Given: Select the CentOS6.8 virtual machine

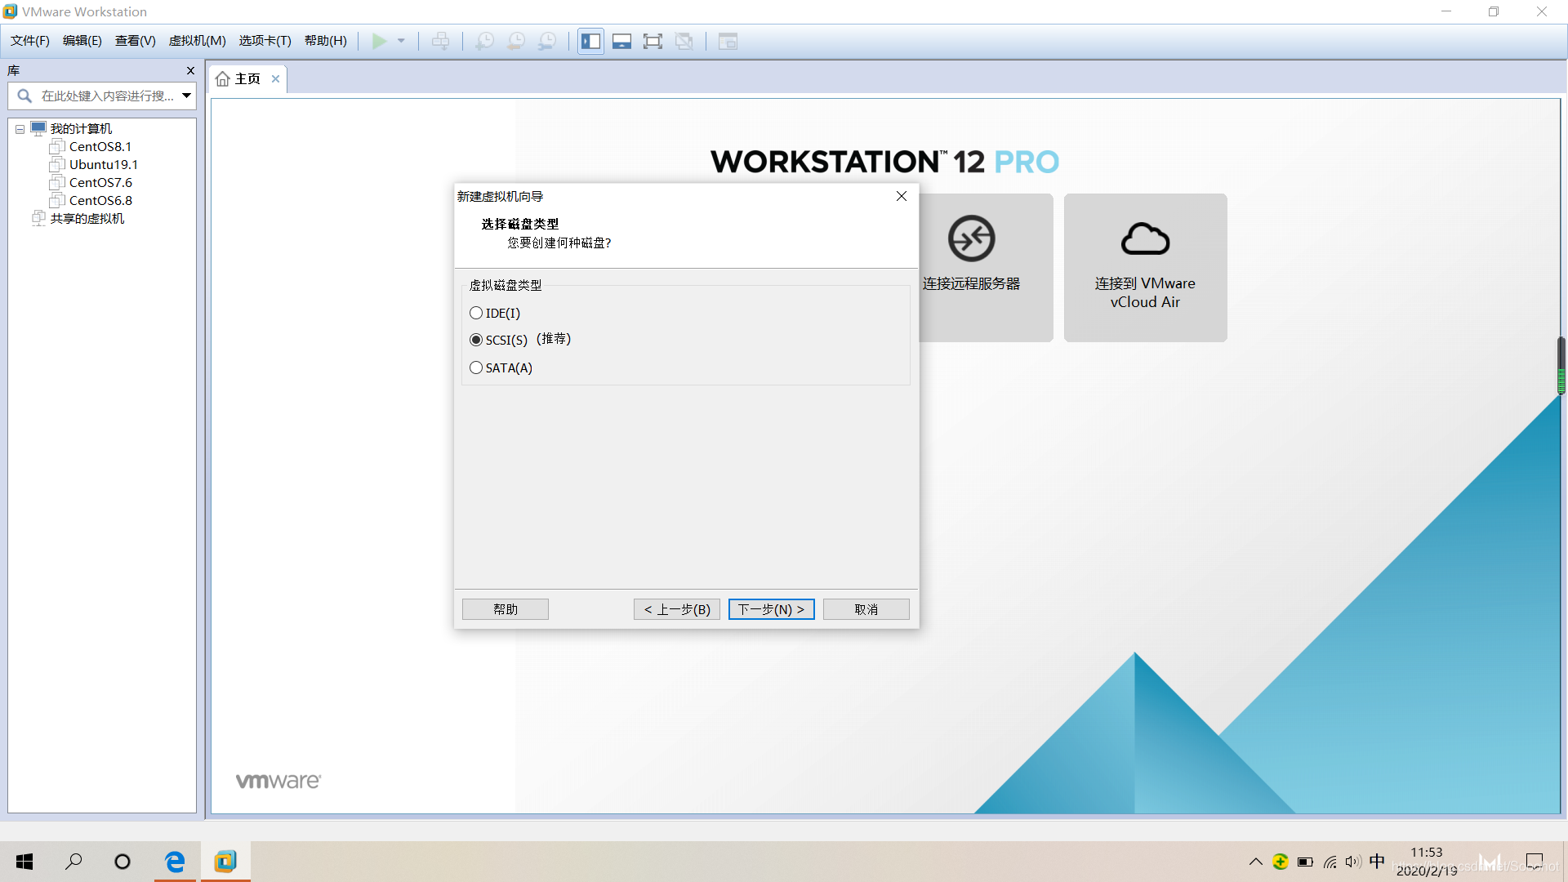Looking at the screenshot, I should [100, 201].
